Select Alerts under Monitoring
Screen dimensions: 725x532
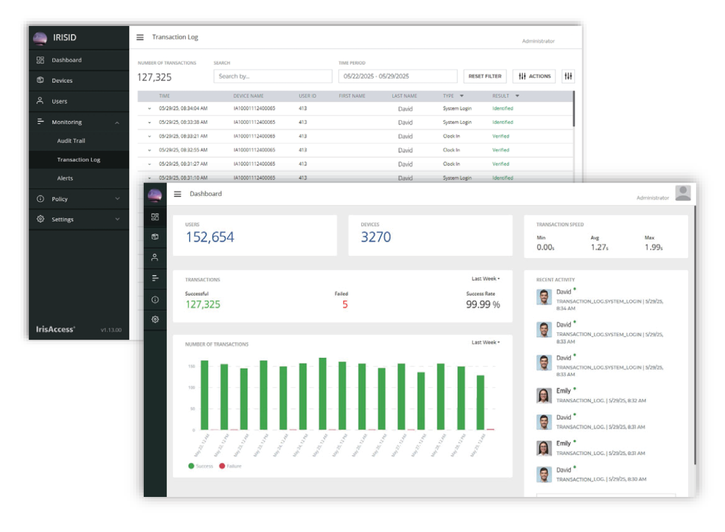(x=65, y=178)
